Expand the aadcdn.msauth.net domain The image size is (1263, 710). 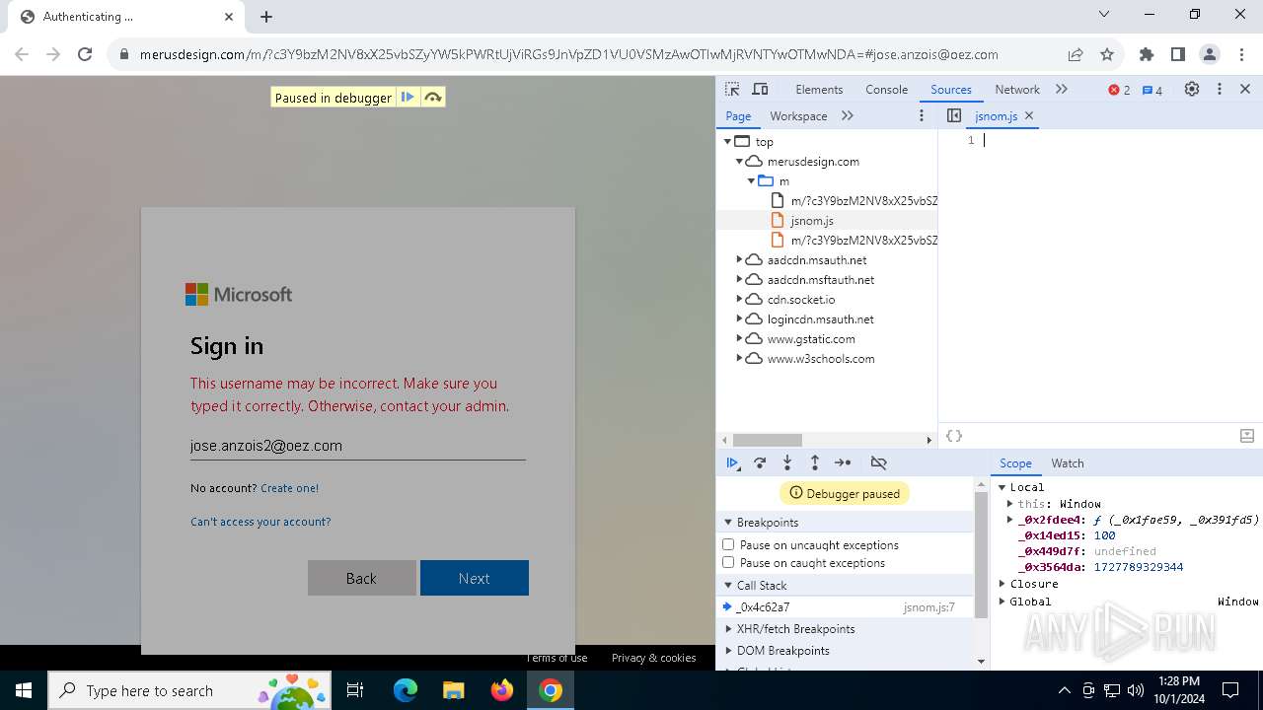[739, 259]
